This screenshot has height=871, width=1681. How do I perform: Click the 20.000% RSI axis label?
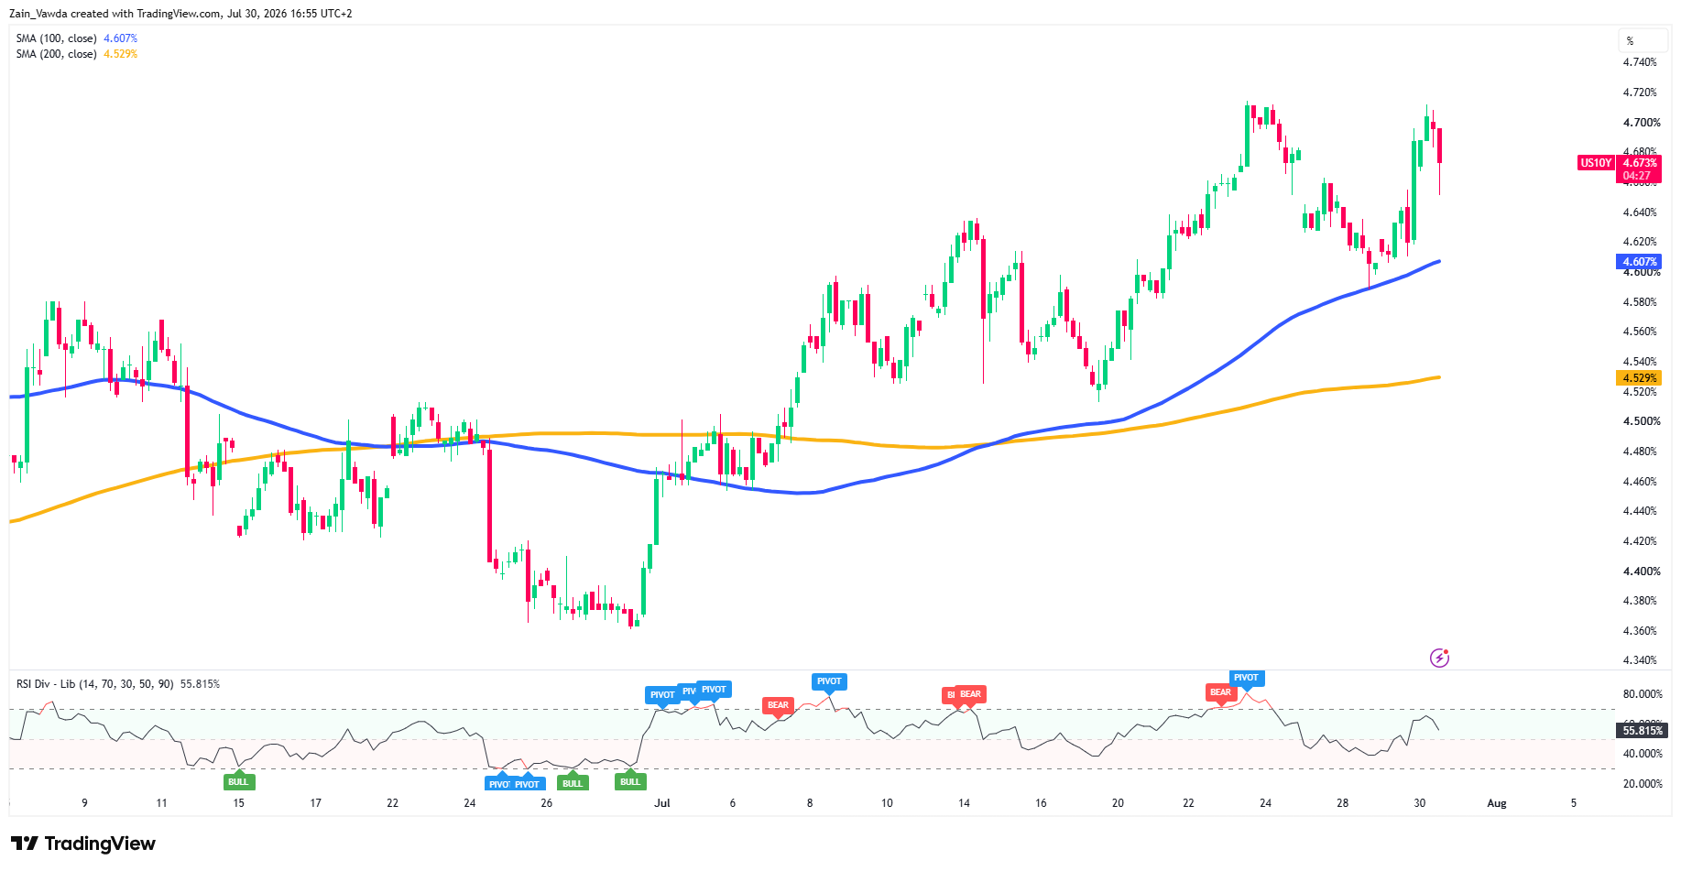1643,784
